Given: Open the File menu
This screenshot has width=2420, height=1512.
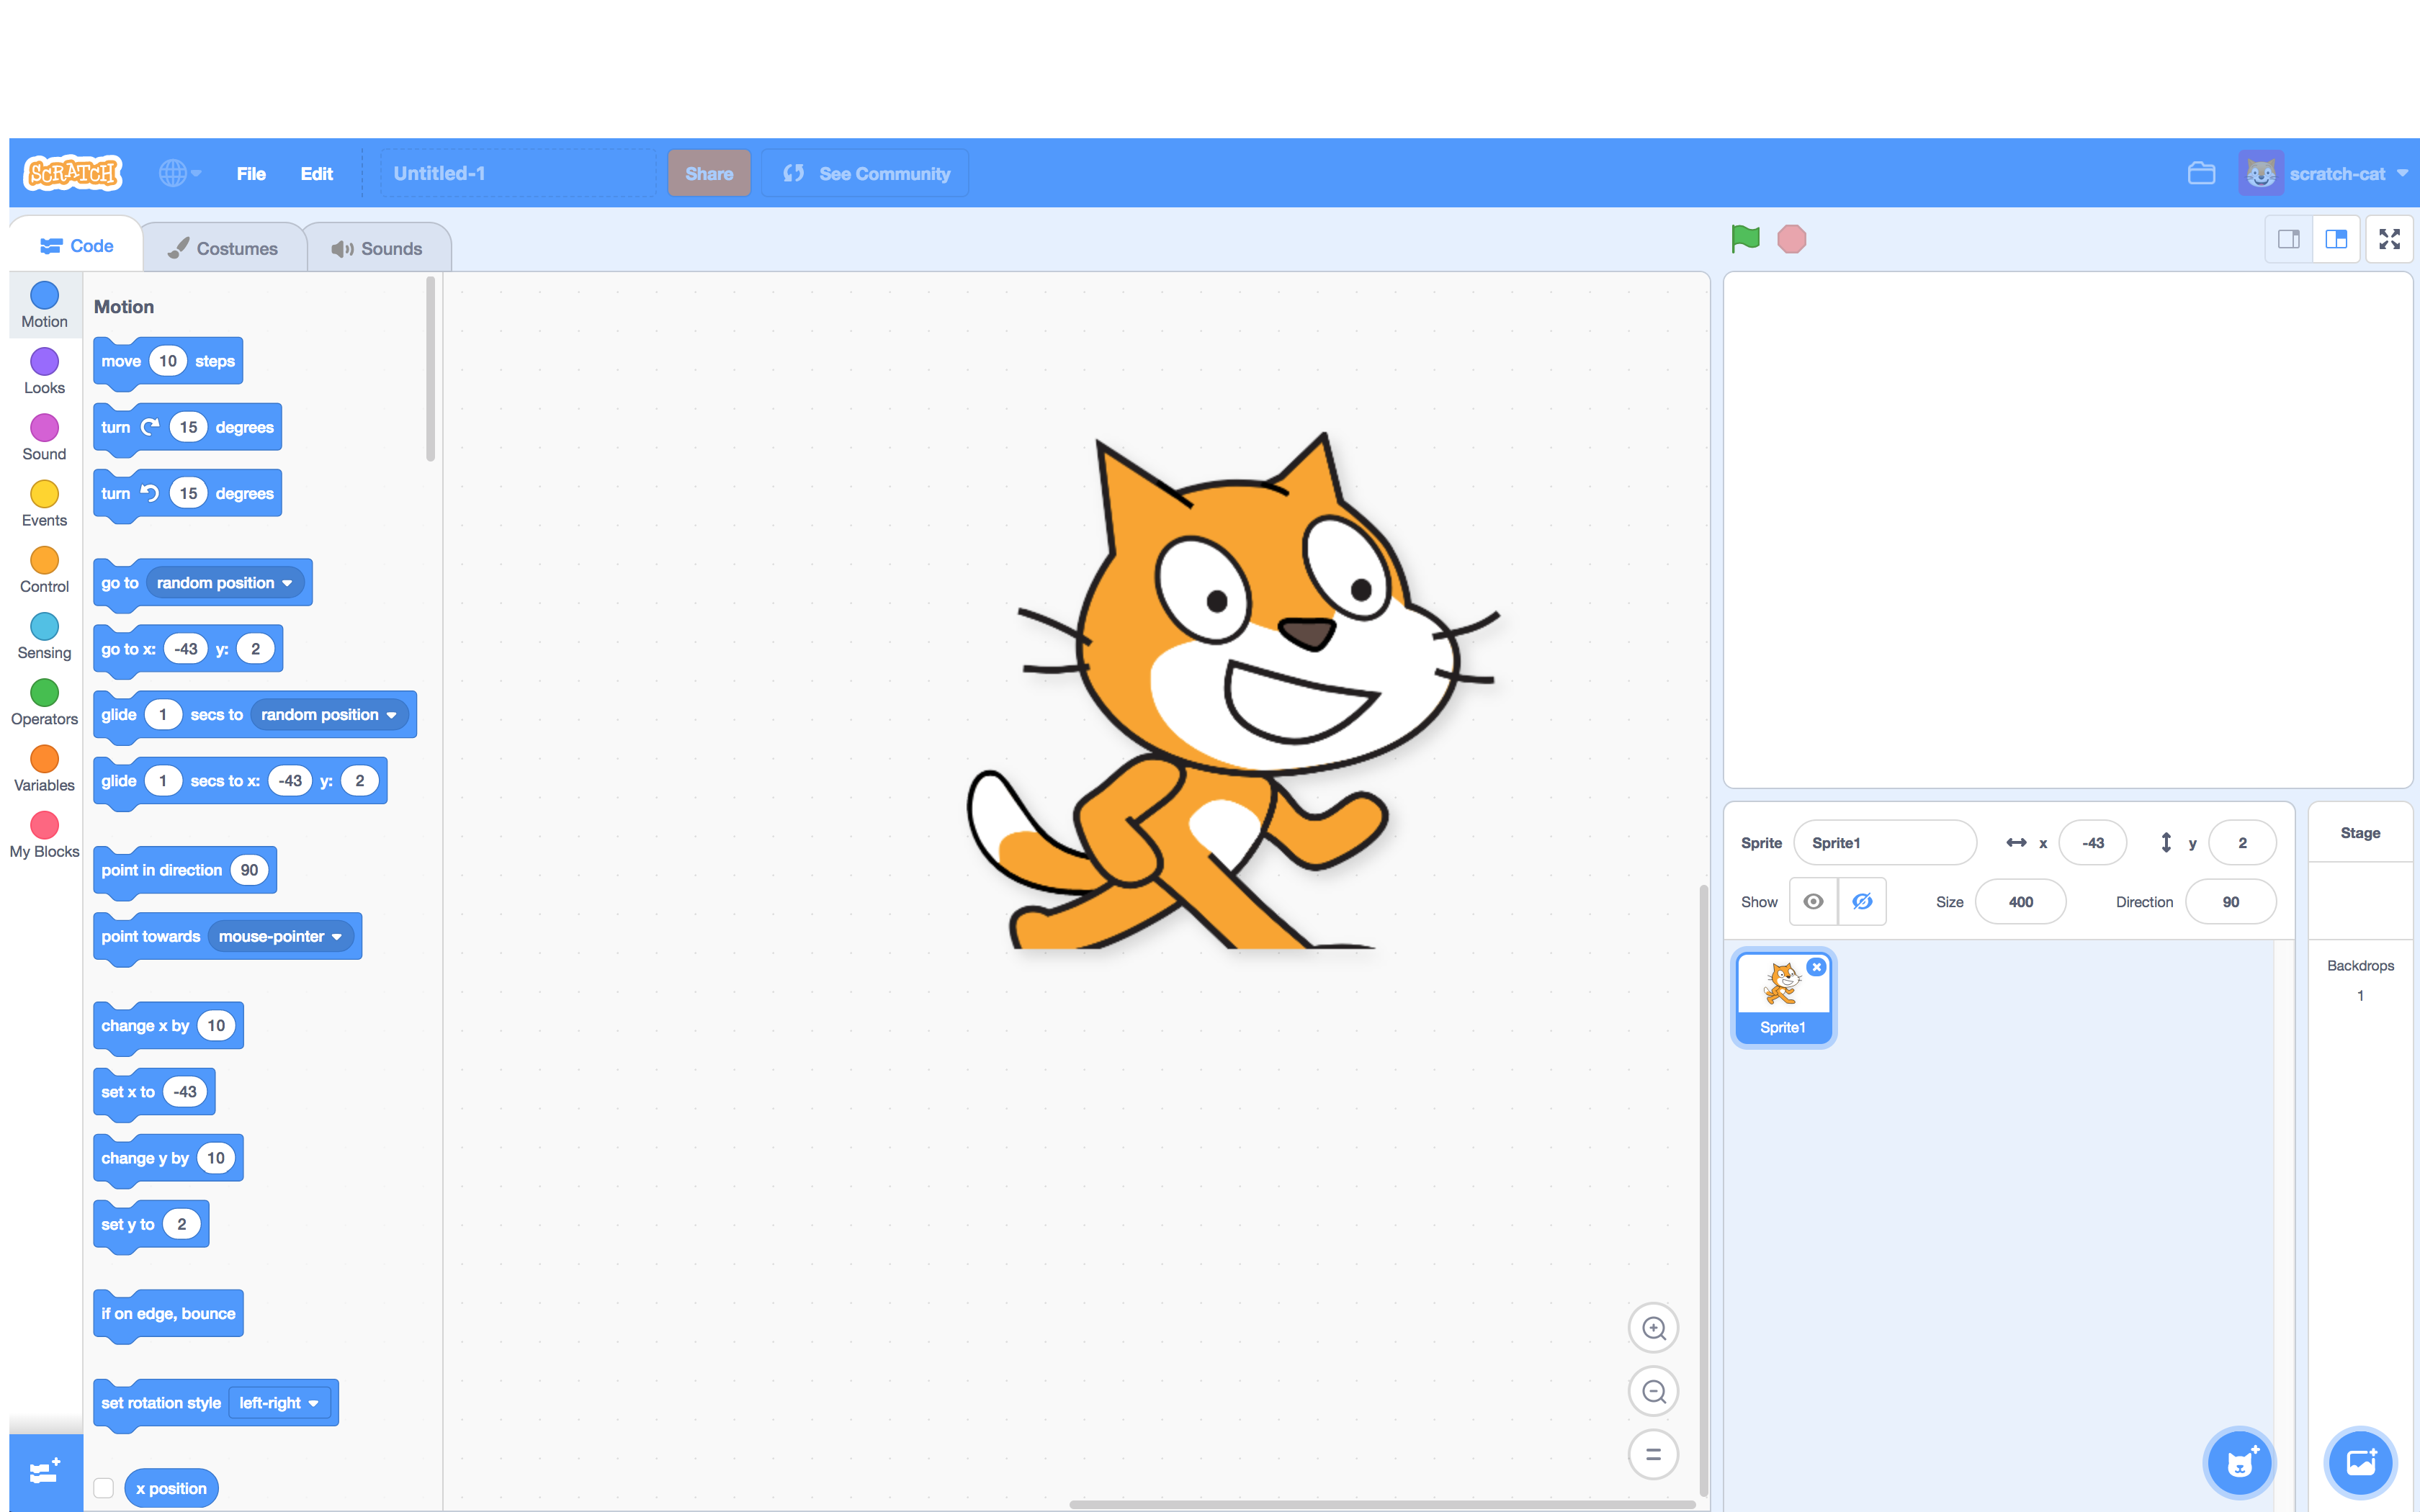Looking at the screenshot, I should pyautogui.click(x=251, y=173).
